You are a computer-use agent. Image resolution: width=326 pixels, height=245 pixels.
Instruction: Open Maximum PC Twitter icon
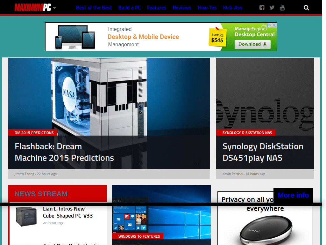coord(272,8)
